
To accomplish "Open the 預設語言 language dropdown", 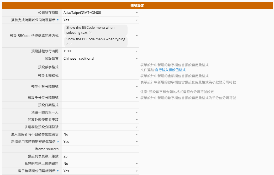I will coord(100,59).
